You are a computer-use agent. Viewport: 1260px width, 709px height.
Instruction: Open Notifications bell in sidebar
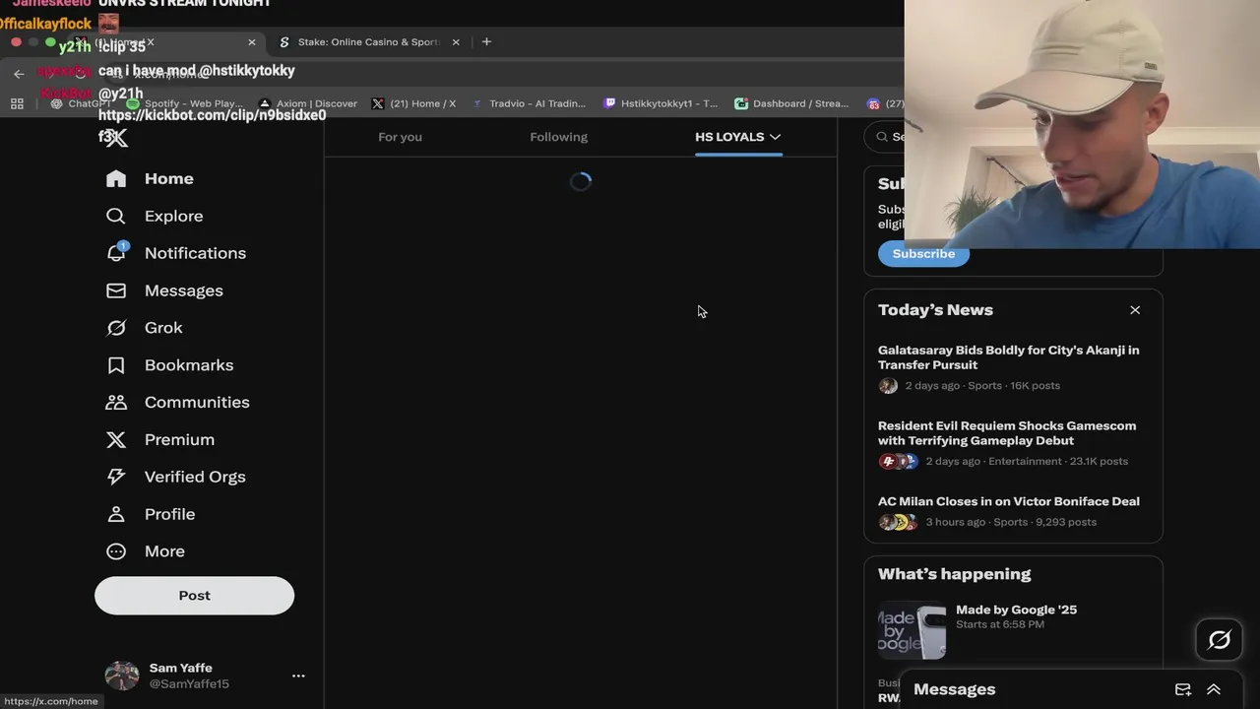pos(116,252)
